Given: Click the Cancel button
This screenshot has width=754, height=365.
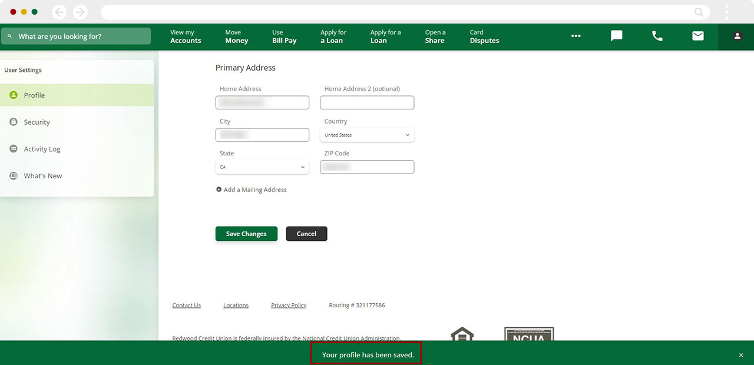Looking at the screenshot, I should click(306, 234).
